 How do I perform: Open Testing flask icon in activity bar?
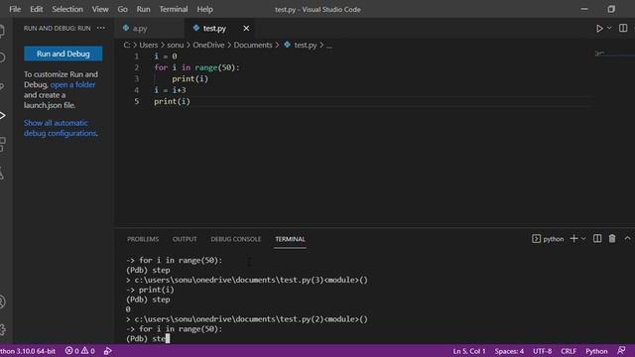click(x=2, y=174)
